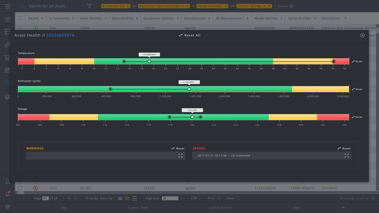
Task: Check the row checkbox for asset 001001
Action: (x=20, y=188)
